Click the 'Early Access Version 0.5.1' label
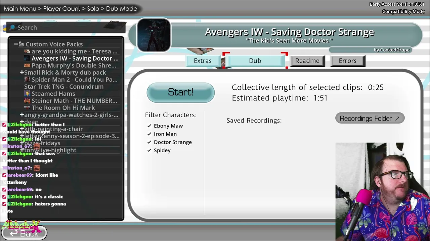 tap(397, 4)
